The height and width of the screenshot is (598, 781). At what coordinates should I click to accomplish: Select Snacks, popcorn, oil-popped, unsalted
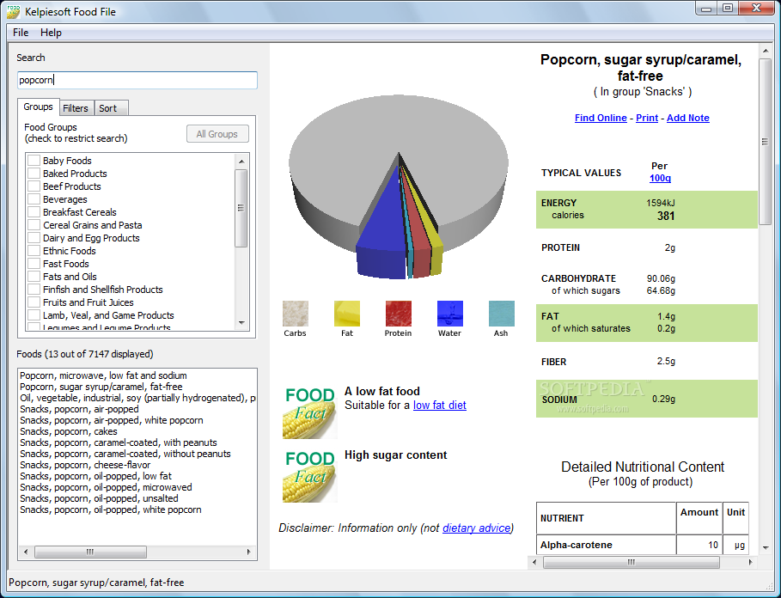pos(99,498)
